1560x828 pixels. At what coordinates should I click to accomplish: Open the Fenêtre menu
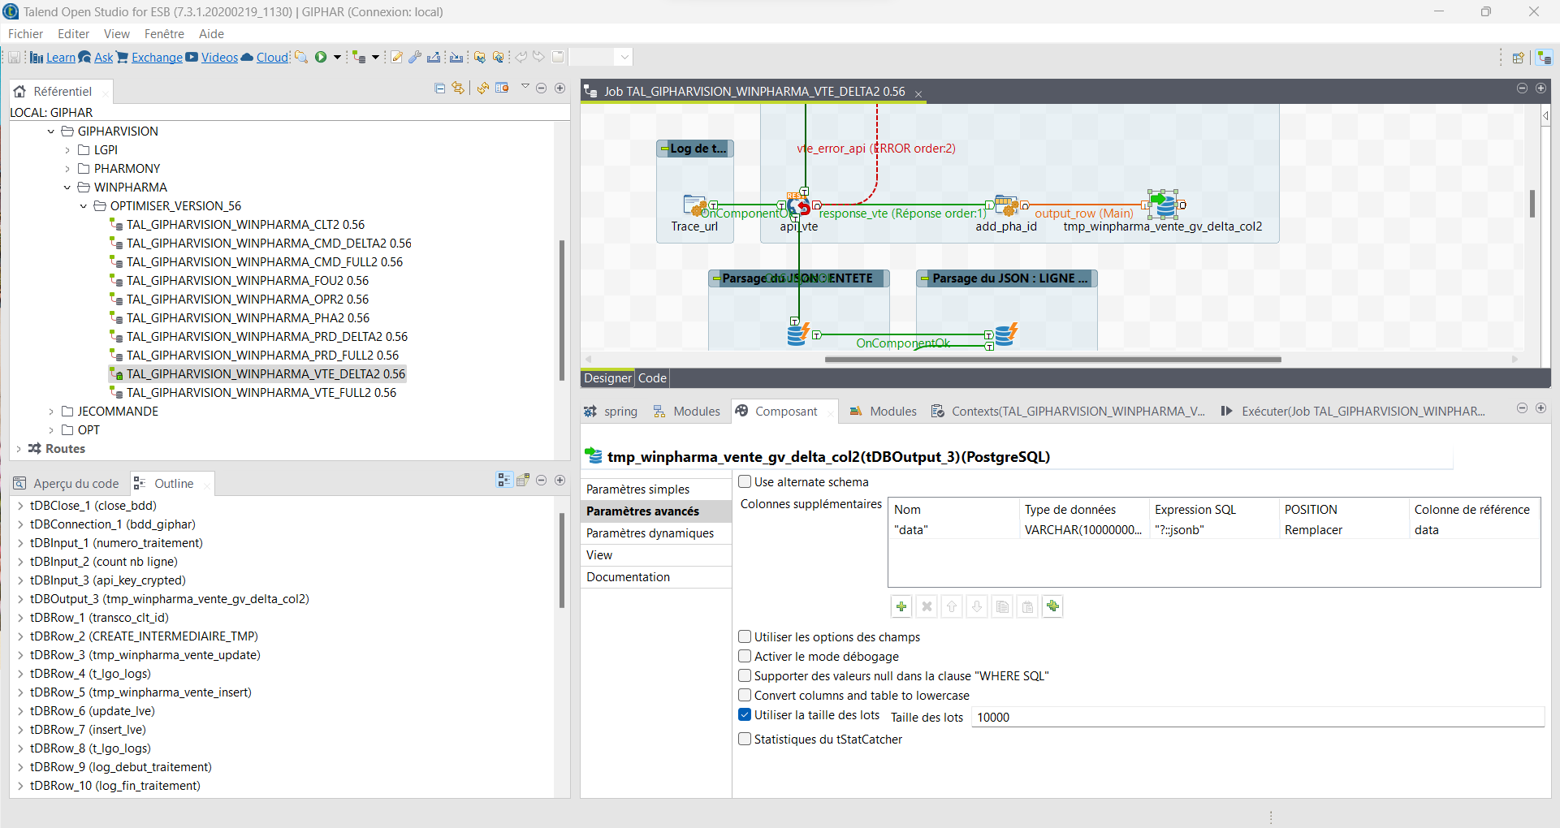click(164, 34)
